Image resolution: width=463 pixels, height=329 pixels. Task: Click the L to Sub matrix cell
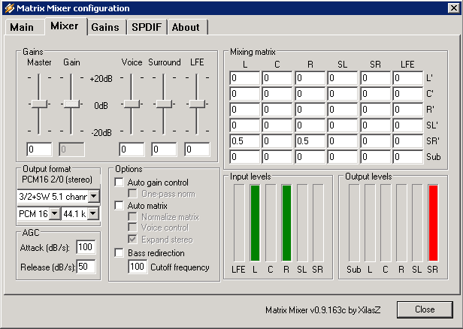coord(245,156)
